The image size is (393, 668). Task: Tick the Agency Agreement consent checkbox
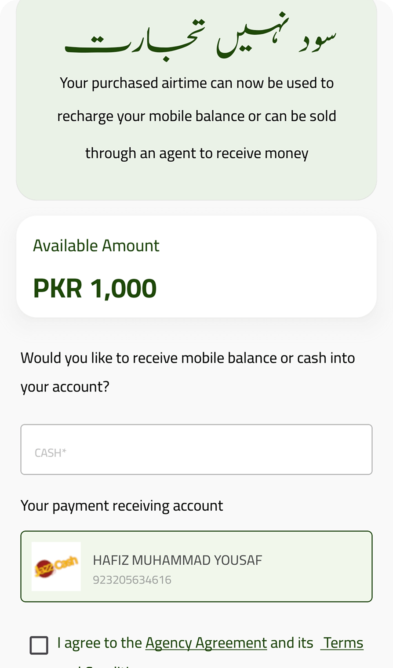(39, 645)
